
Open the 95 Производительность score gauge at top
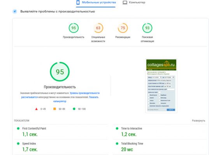click(x=74, y=28)
